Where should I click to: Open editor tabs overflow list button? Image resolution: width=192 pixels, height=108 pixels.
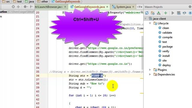click(139, 7)
